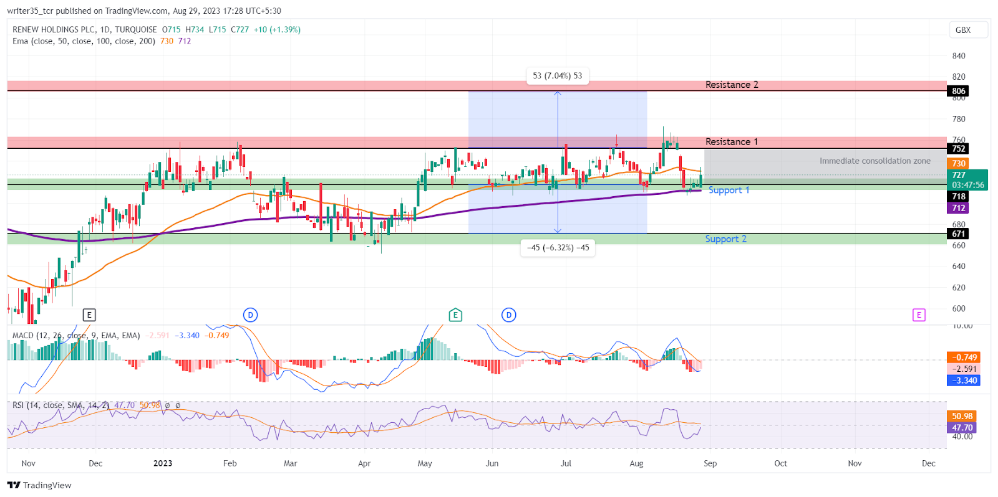The width and height of the screenshot is (998, 497).
Task: Click the blue -3.340 MACD value label
Action: point(964,381)
